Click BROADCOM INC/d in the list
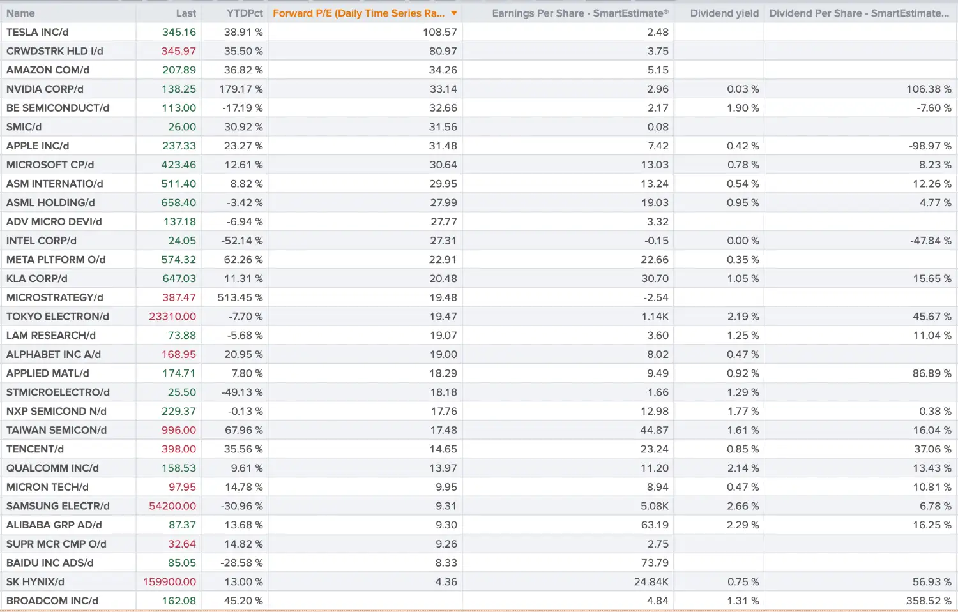The width and height of the screenshot is (958, 612). pos(52,601)
